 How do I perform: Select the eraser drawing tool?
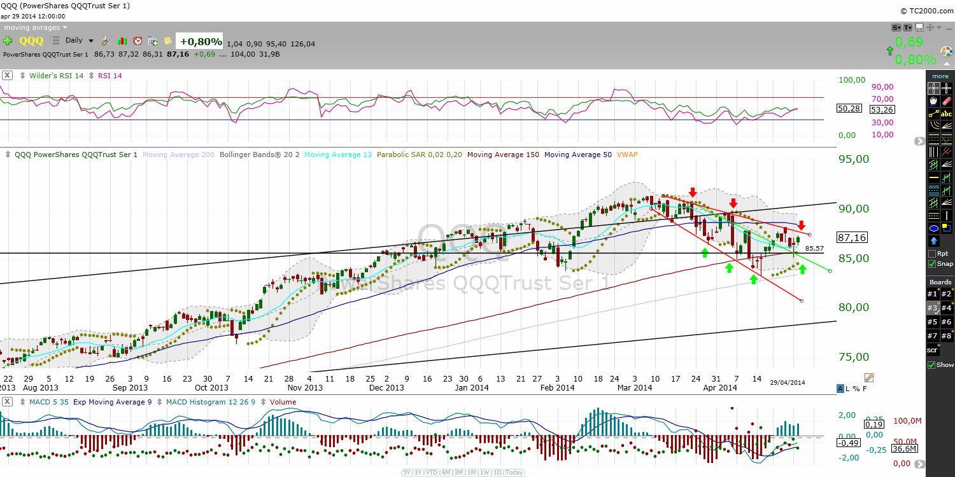tap(946, 101)
